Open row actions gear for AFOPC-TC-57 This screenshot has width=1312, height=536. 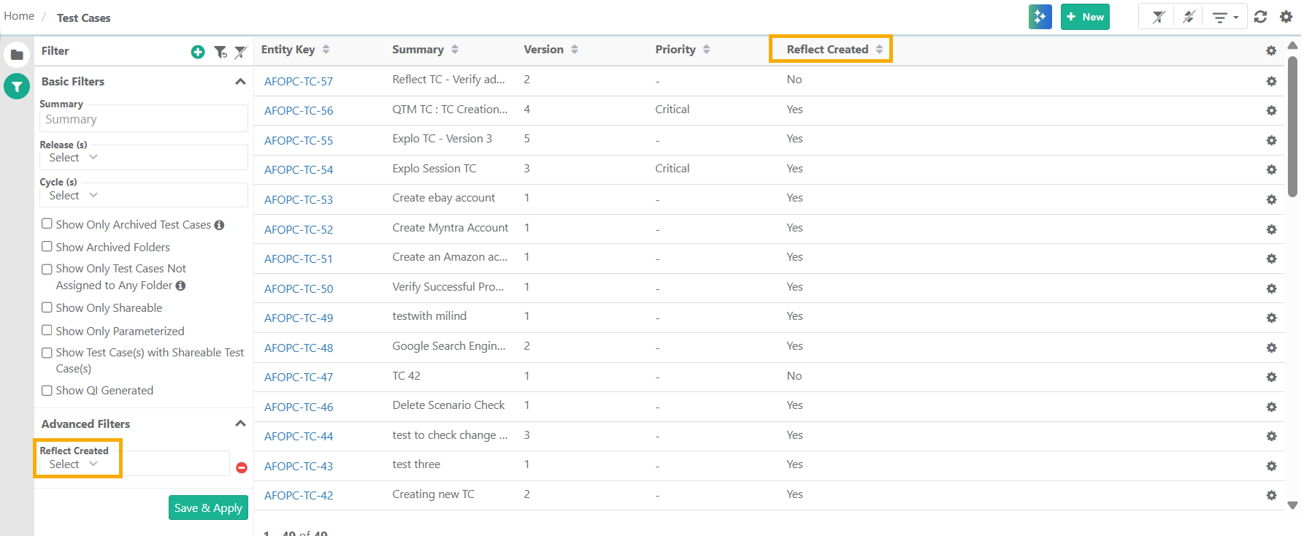pos(1271,81)
